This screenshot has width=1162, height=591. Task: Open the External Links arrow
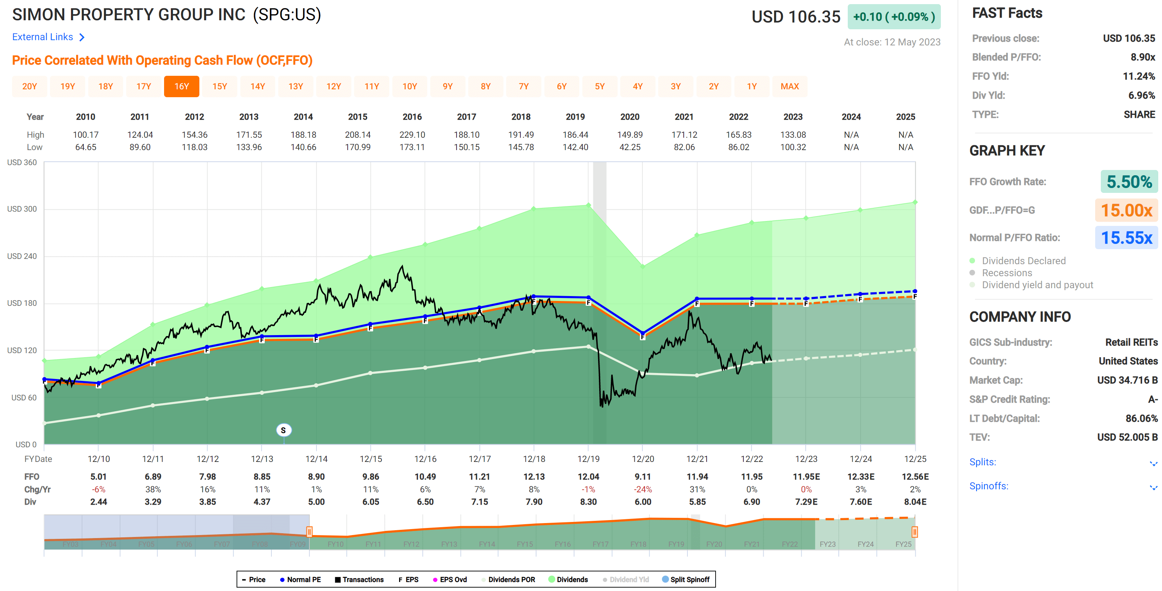[x=83, y=37]
